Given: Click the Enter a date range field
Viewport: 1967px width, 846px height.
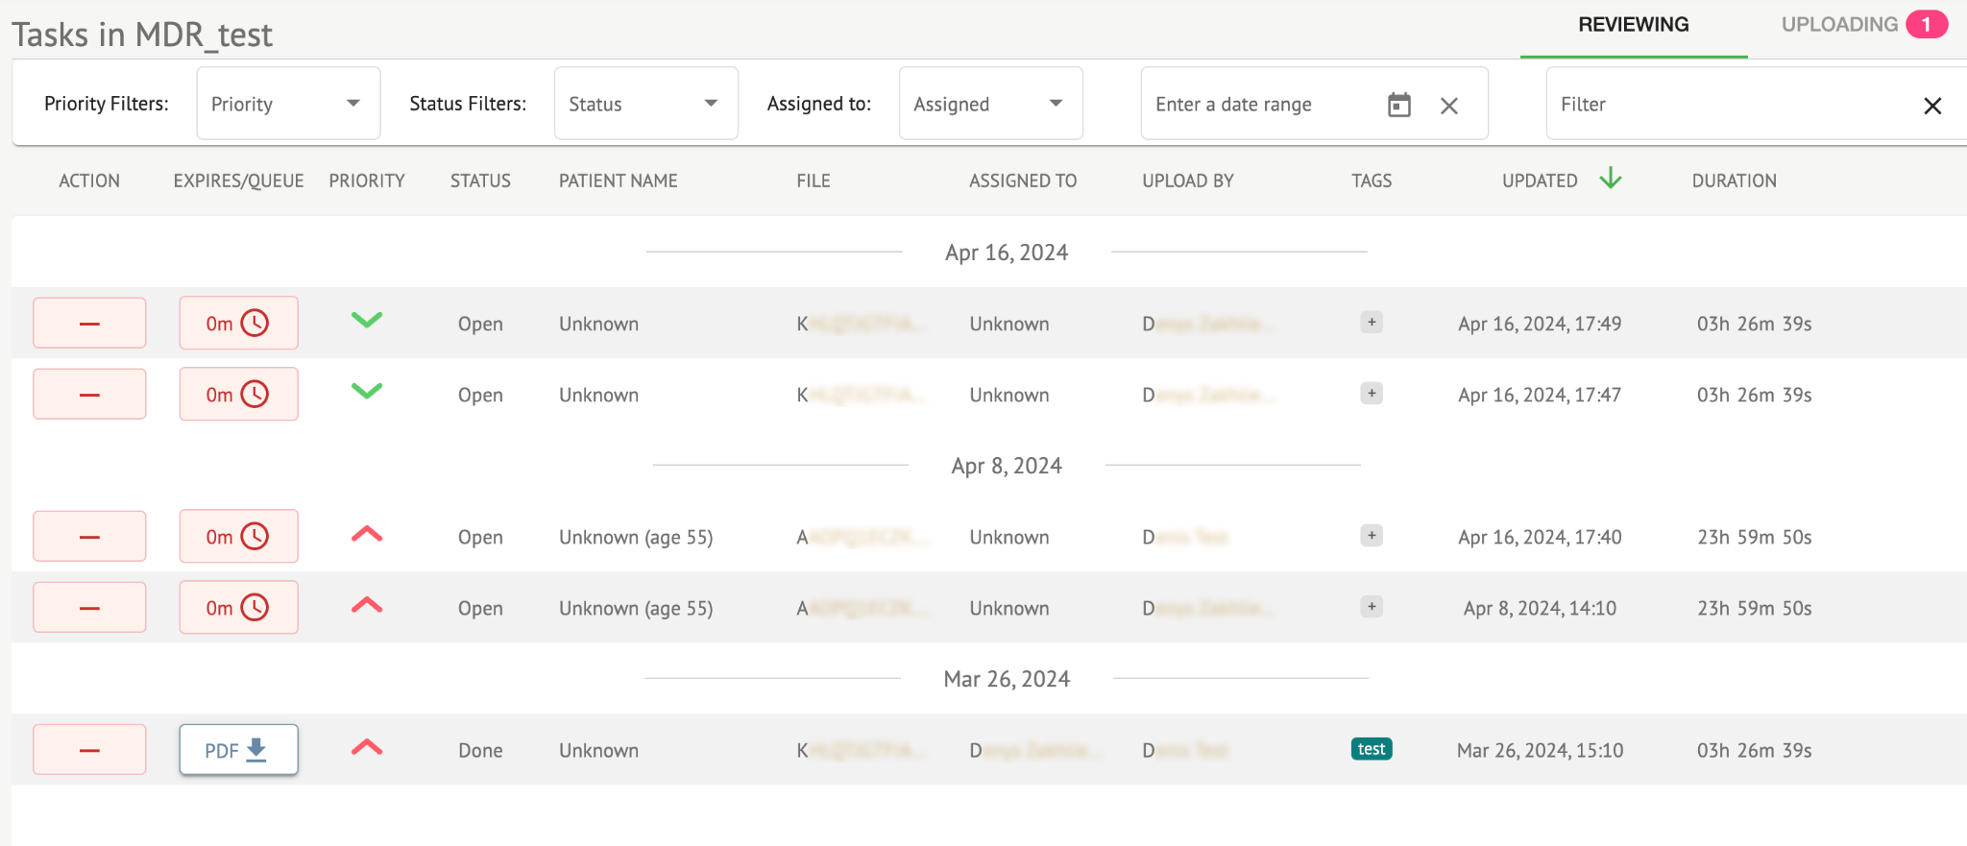Looking at the screenshot, I should pos(1258,105).
